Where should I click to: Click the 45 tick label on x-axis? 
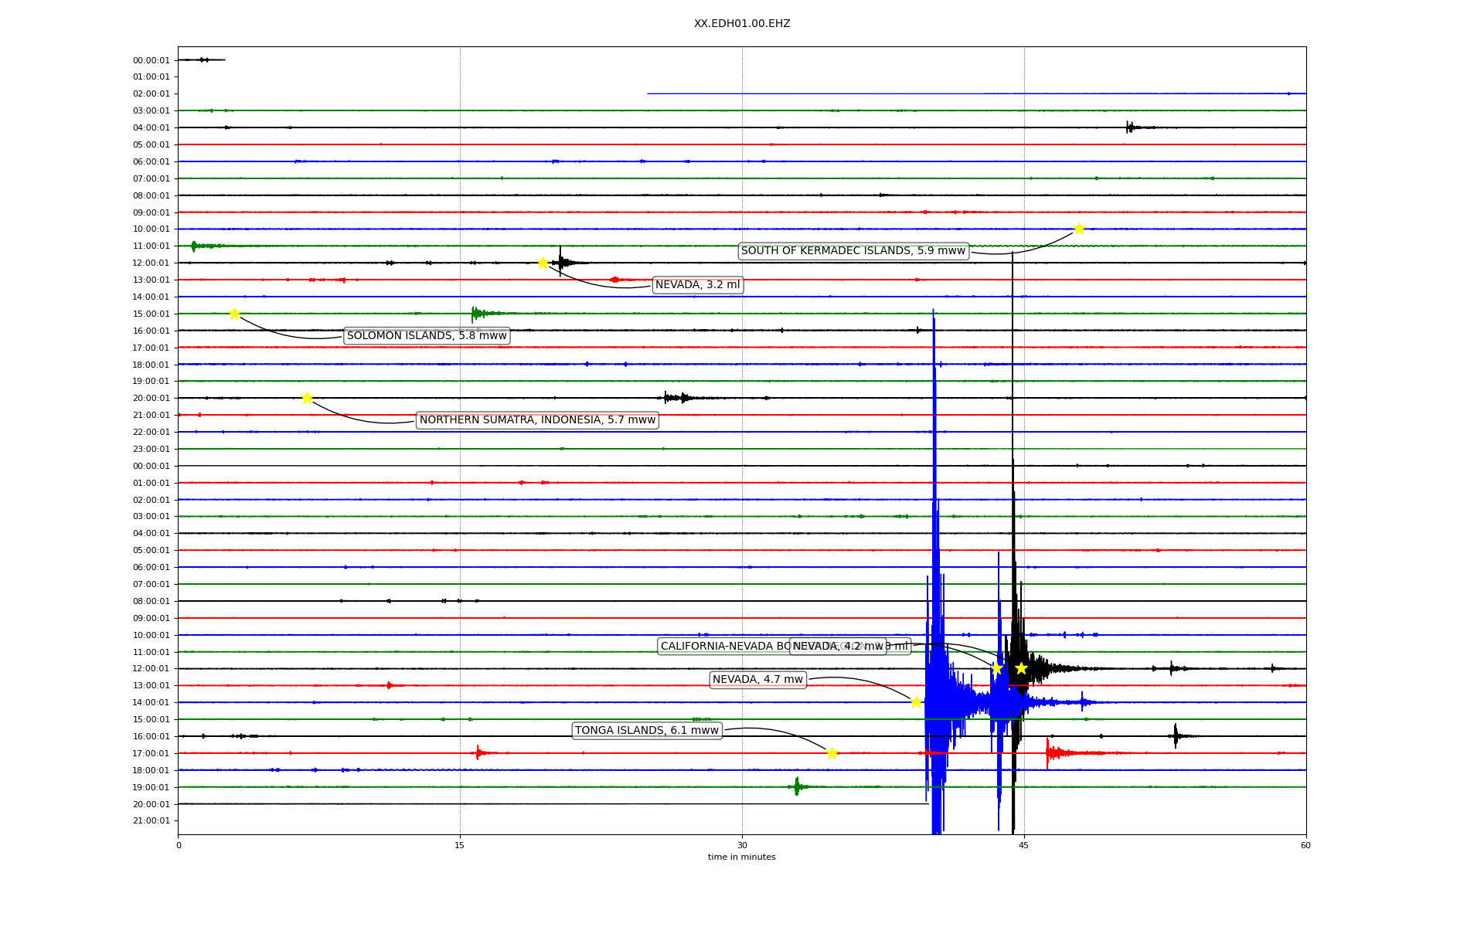[x=1024, y=845]
